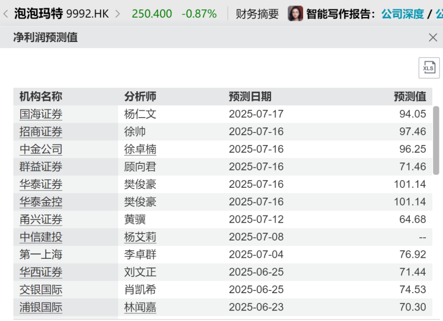Close the 净利润预测值 panel
The height and width of the screenshot is (321, 443).
(433, 37)
